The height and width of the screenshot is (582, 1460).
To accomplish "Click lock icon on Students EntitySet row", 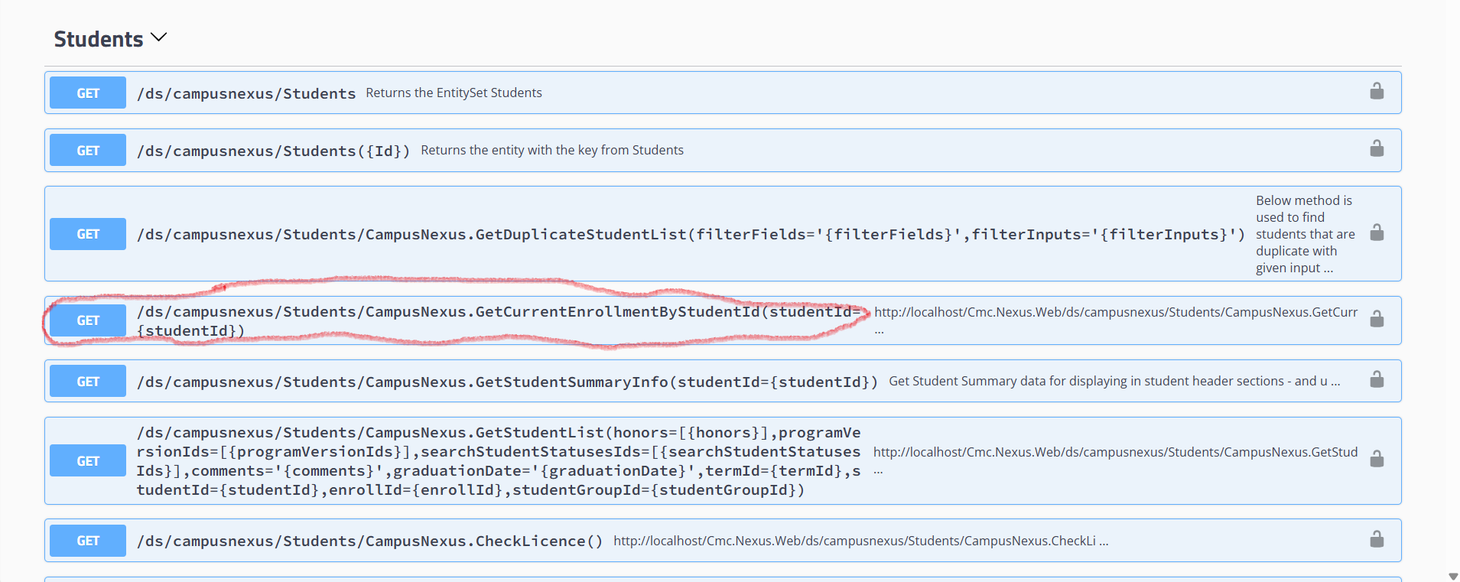I will click(x=1377, y=91).
